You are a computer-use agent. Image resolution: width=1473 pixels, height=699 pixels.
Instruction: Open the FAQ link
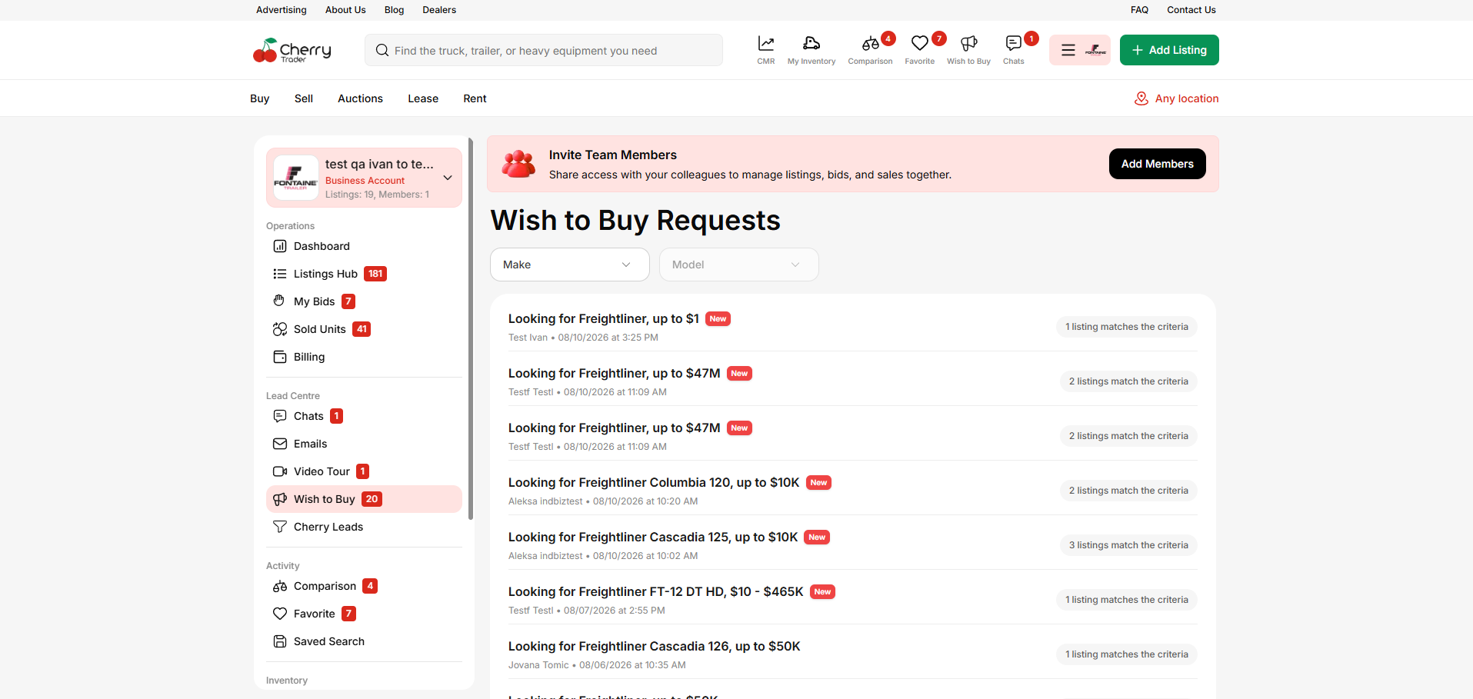1139,10
